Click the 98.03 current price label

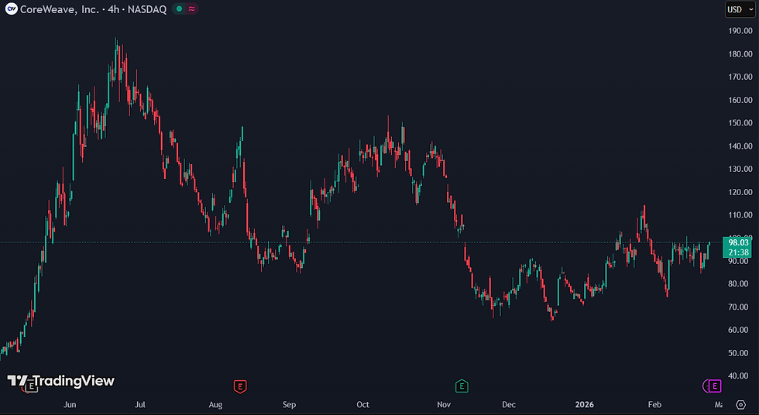[x=738, y=242]
